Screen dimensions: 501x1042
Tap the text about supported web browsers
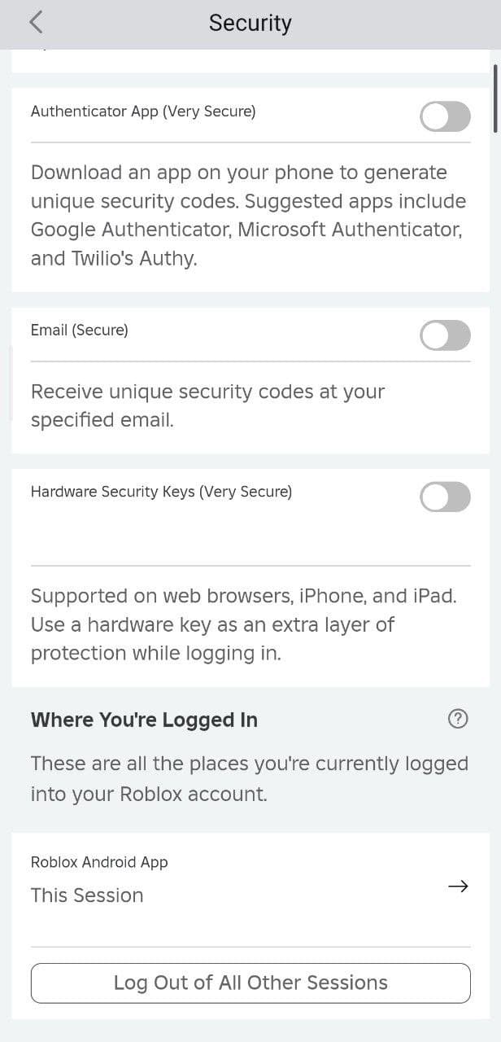[x=243, y=596]
